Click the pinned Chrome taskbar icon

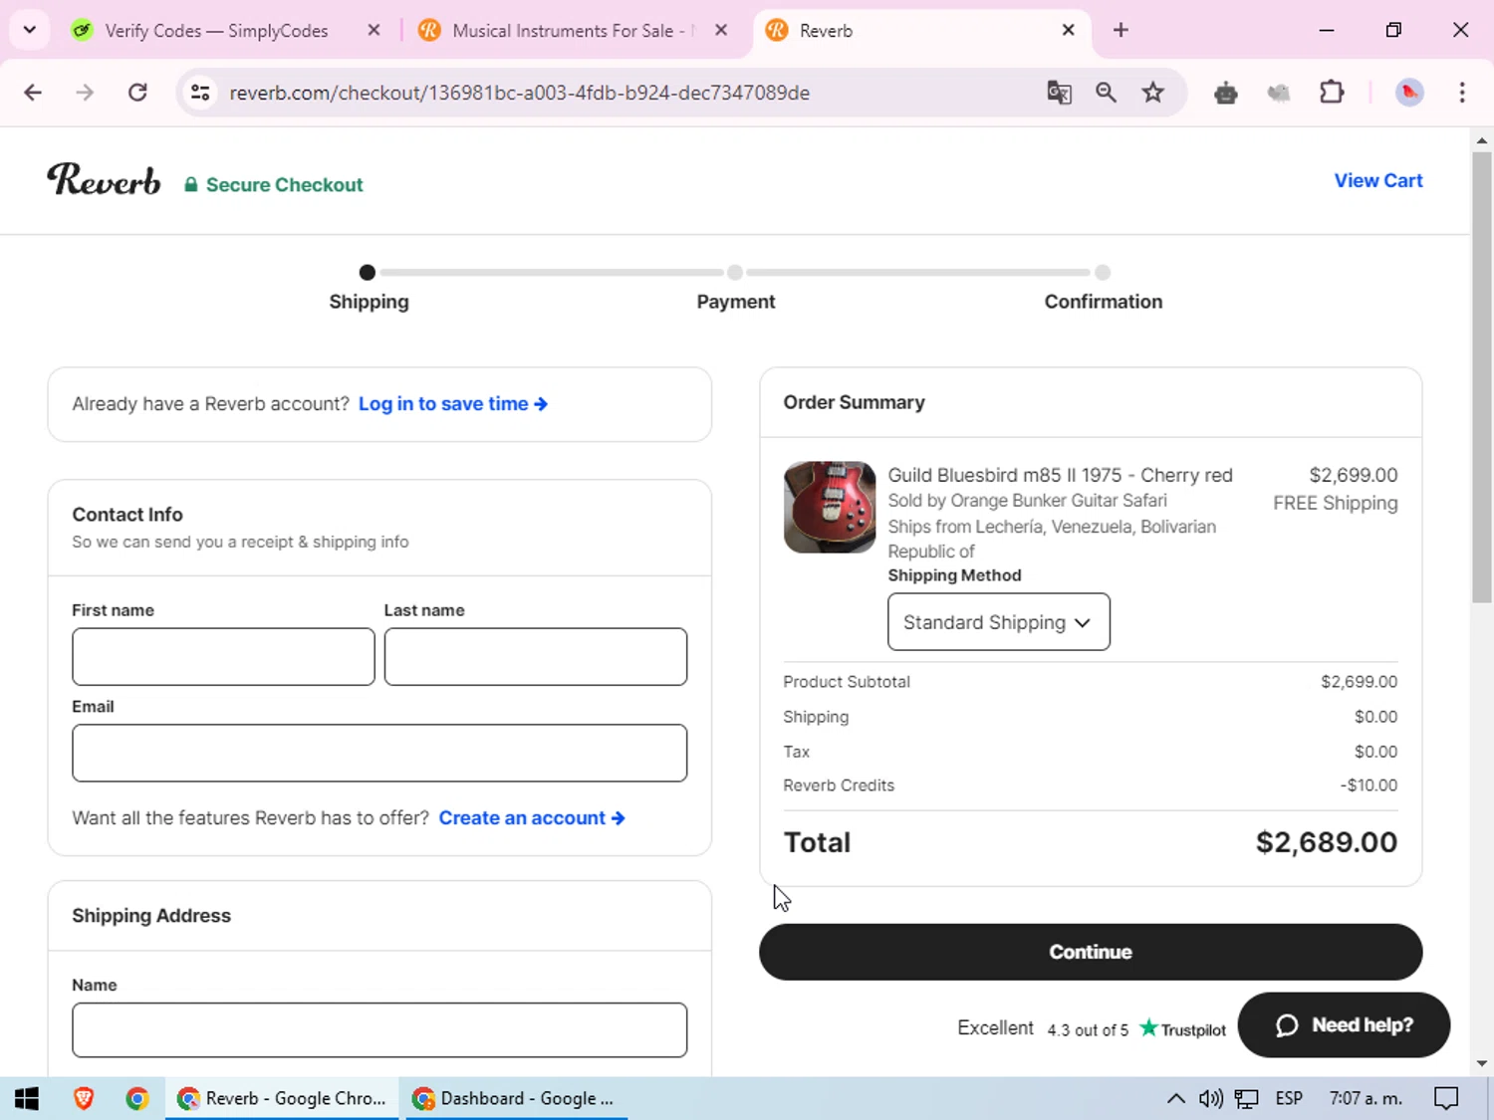tap(137, 1098)
